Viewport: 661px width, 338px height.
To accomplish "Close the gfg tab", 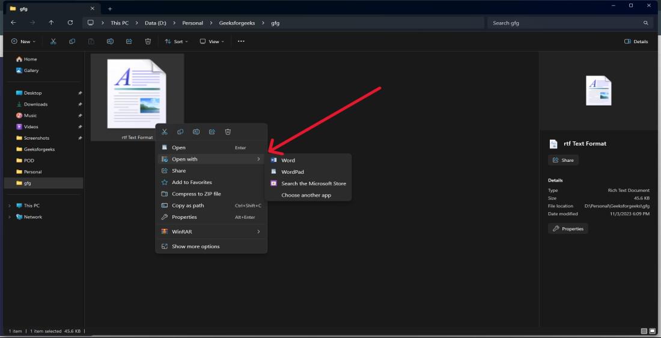I will click(x=93, y=8).
